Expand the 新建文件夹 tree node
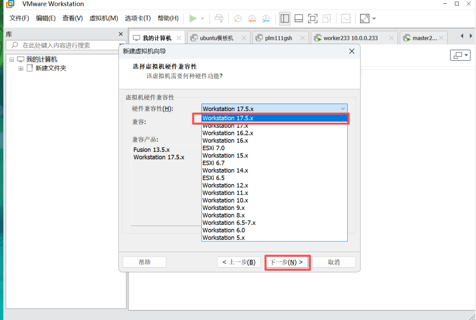 [21, 68]
